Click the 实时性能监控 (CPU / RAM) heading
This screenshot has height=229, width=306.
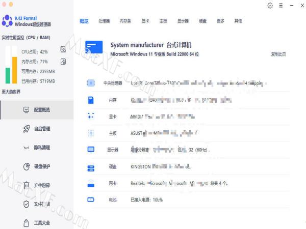click(26, 37)
